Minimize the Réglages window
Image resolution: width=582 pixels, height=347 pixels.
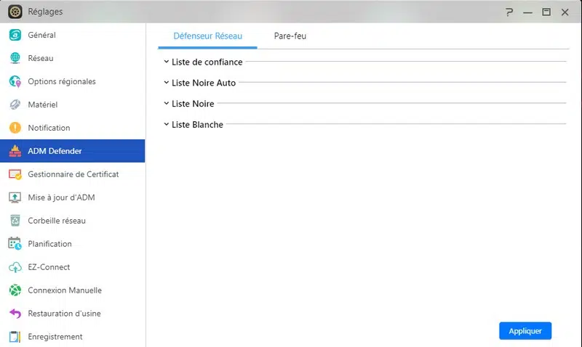point(528,12)
